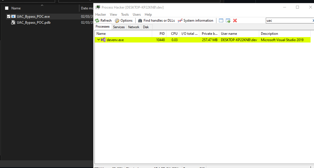Sort processes by Name column
The height and width of the screenshot is (168, 314).
tap(123, 34)
